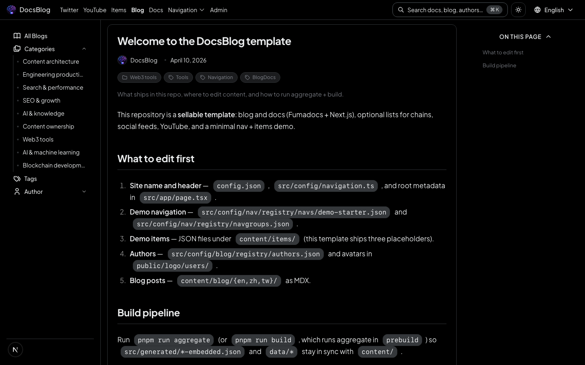Click the magnifier icon in search bar
Screen dimensions: 585x365
(x=401, y=10)
